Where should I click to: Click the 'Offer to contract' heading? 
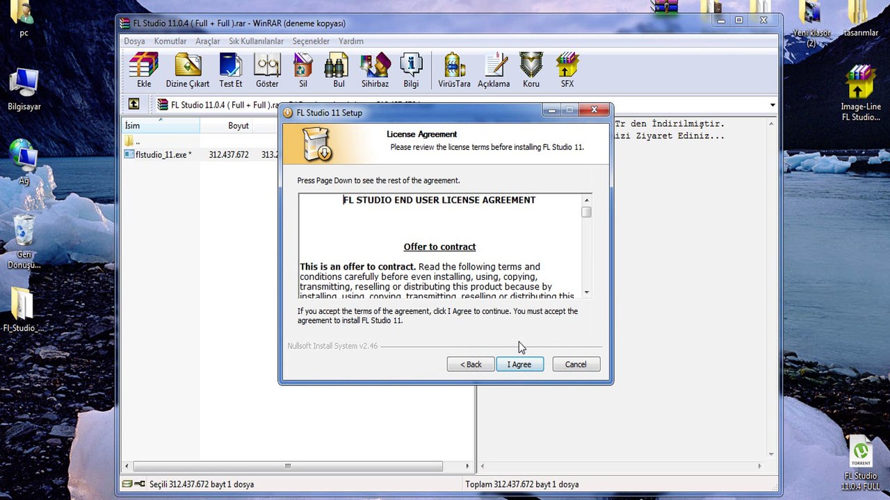click(x=439, y=247)
